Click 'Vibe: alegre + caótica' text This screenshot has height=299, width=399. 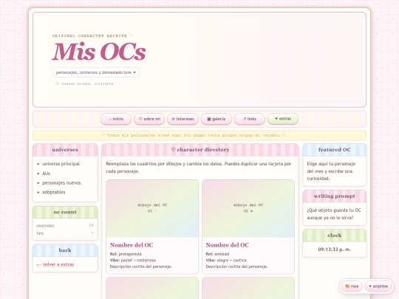pos(226,261)
